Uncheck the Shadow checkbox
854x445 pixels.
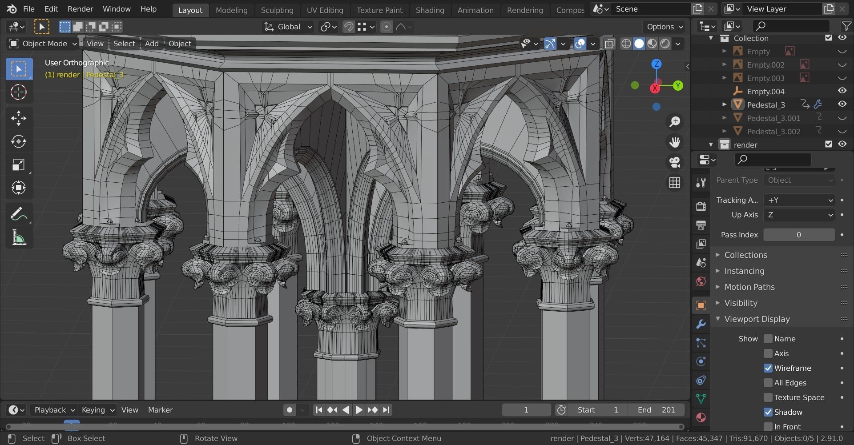[768, 412]
